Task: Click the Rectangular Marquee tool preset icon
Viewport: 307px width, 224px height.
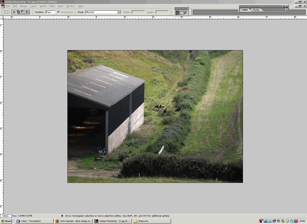Action: tap(6, 12)
